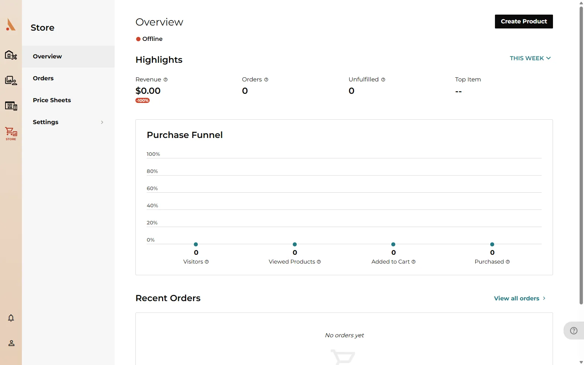
Task: Show info tooltip for Purchased
Action: [x=508, y=262]
